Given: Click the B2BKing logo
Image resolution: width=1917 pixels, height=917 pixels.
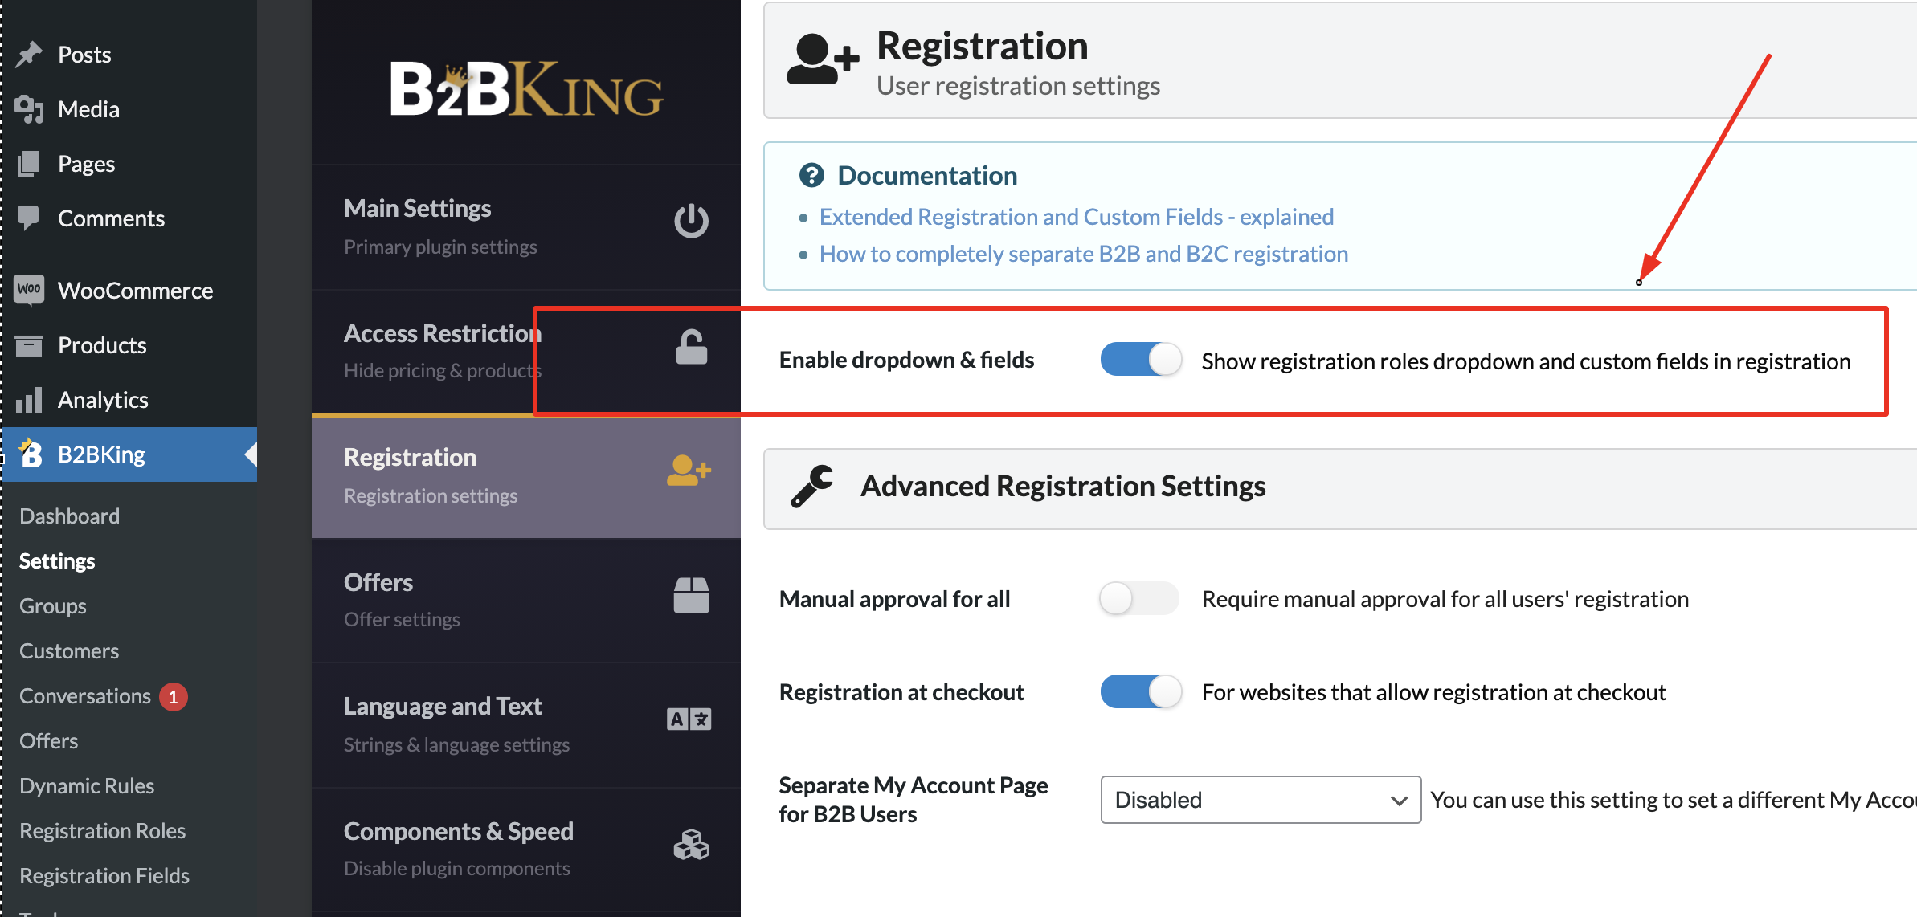Looking at the screenshot, I should point(526,90).
